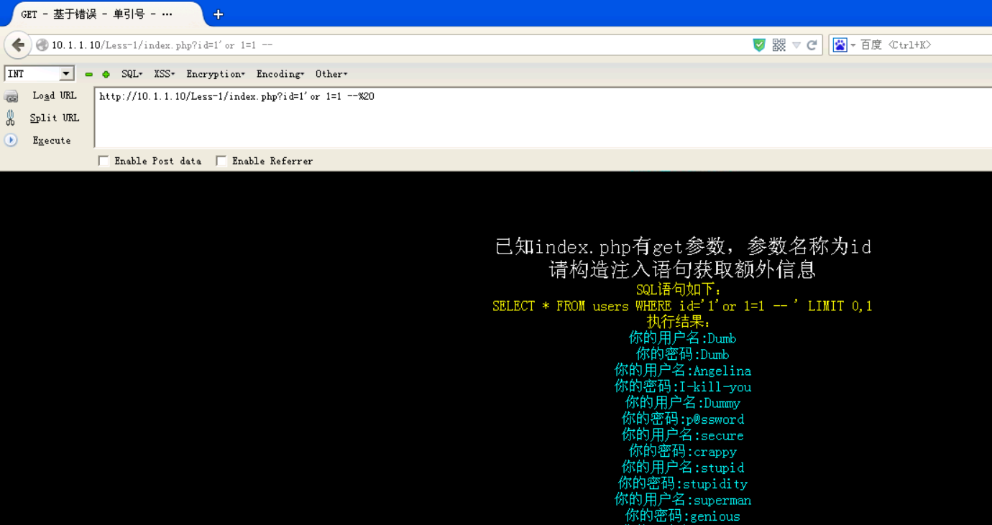Click the Split URL scissors icon
The height and width of the screenshot is (525, 992).
pyautogui.click(x=10, y=118)
